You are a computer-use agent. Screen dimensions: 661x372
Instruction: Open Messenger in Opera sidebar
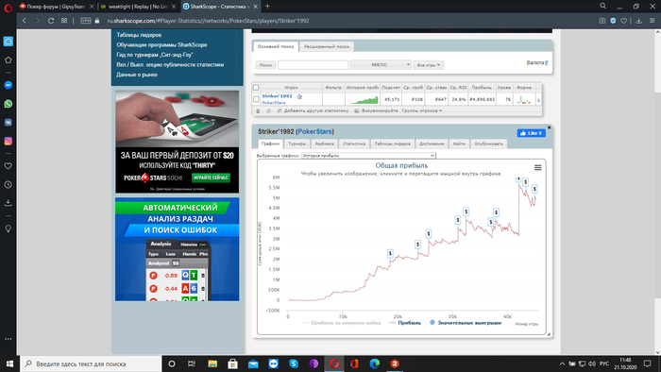click(x=8, y=85)
